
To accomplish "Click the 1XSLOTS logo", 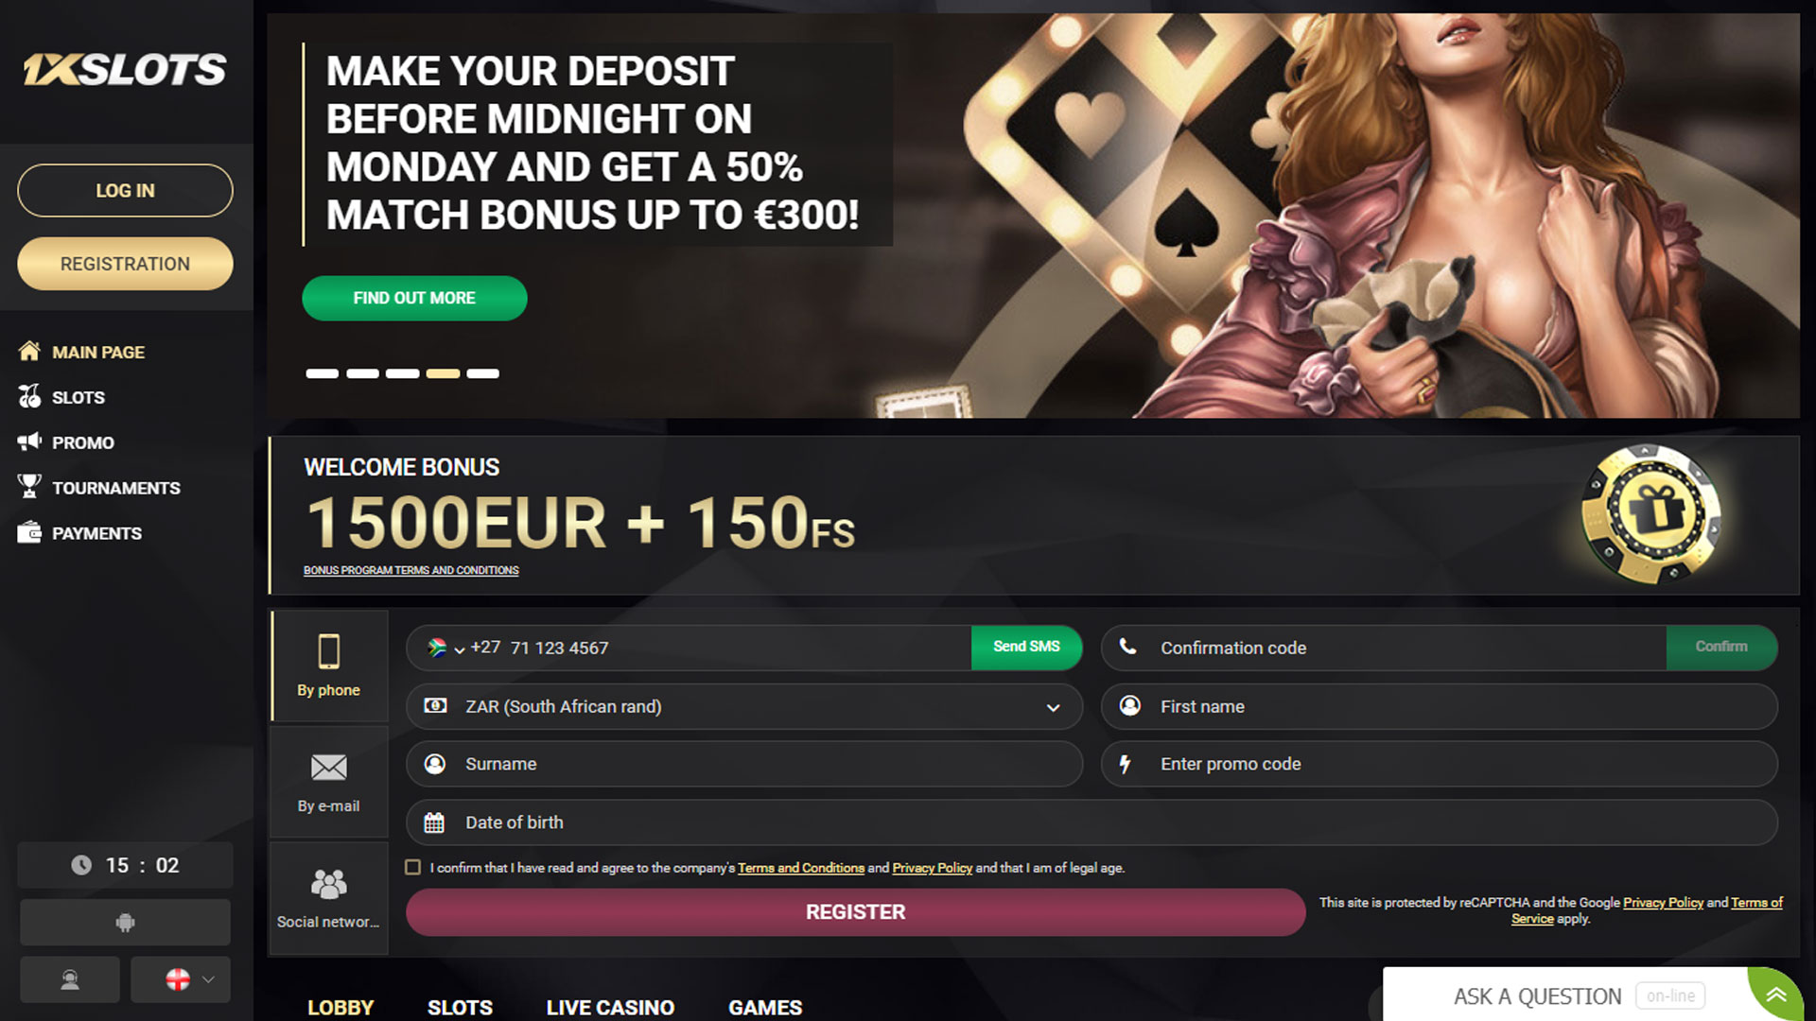I will click(x=125, y=69).
